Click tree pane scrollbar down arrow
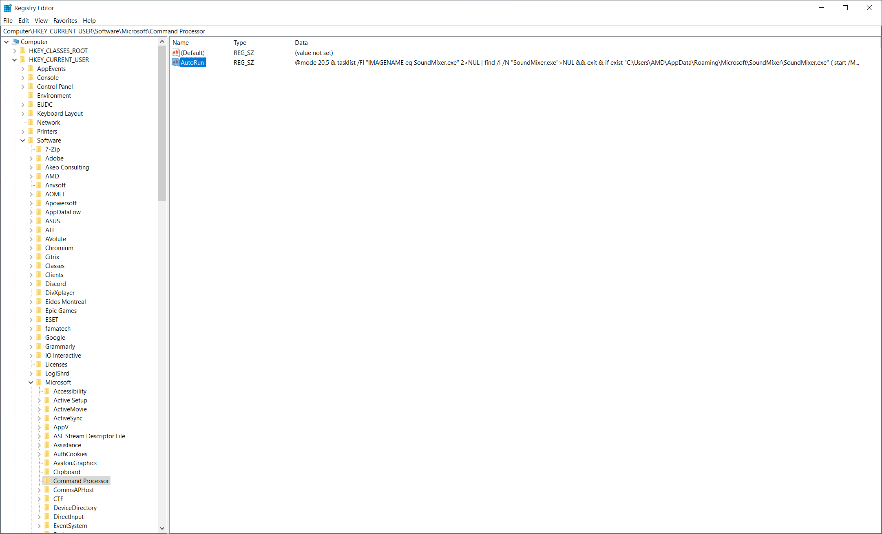Screen dimensions: 882x534 162,528
